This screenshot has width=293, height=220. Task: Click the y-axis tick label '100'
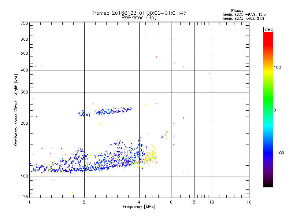[x=25, y=176]
